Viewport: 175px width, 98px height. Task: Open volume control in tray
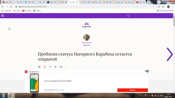tap(162, 96)
